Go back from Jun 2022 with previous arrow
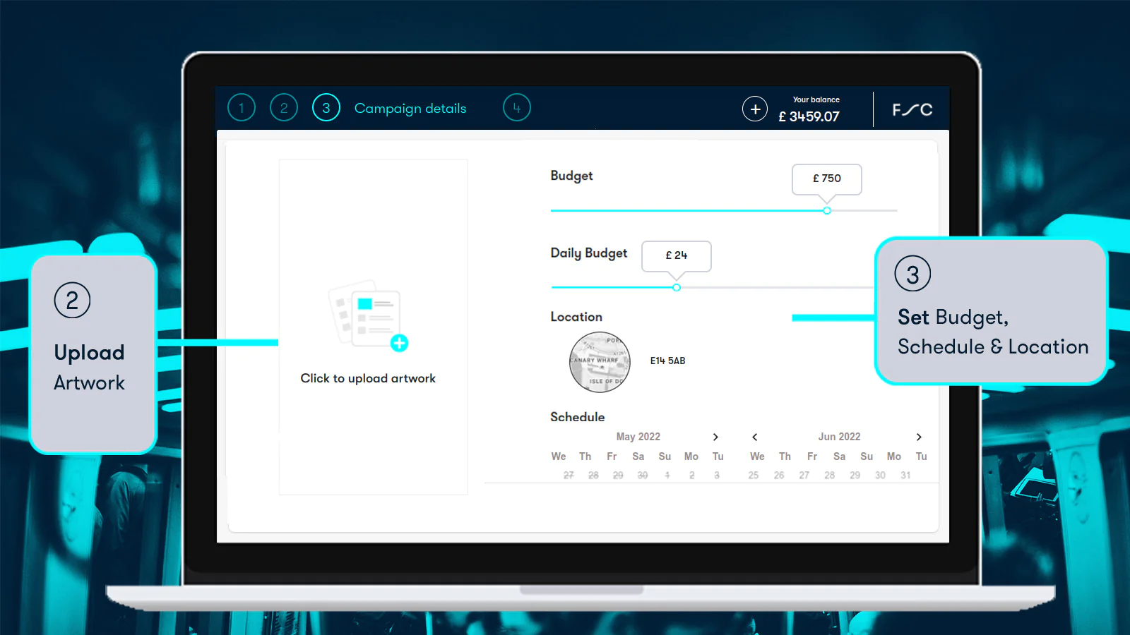The width and height of the screenshot is (1130, 635). (x=755, y=437)
